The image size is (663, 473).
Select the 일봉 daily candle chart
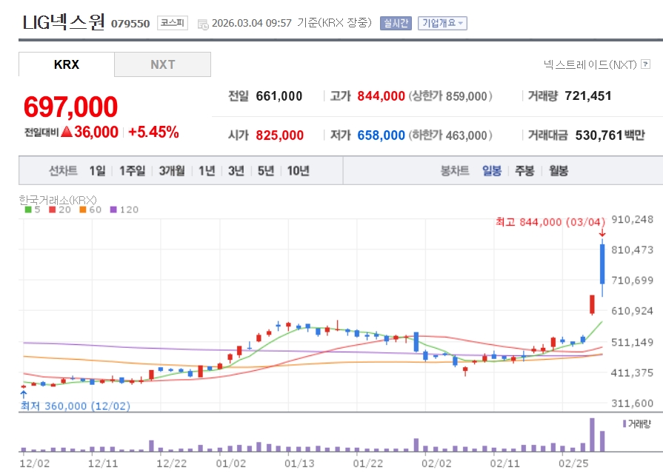coord(492,171)
